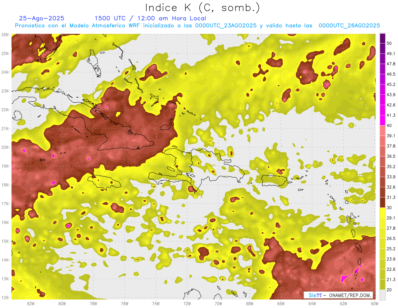The height and width of the screenshot is (308, 398).
Task: Click the latitude label '14N'
Action: point(5,260)
